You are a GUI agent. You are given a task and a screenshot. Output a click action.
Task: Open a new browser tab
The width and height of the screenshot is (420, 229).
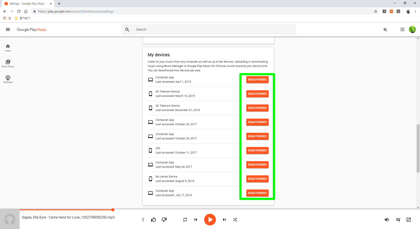59,4
